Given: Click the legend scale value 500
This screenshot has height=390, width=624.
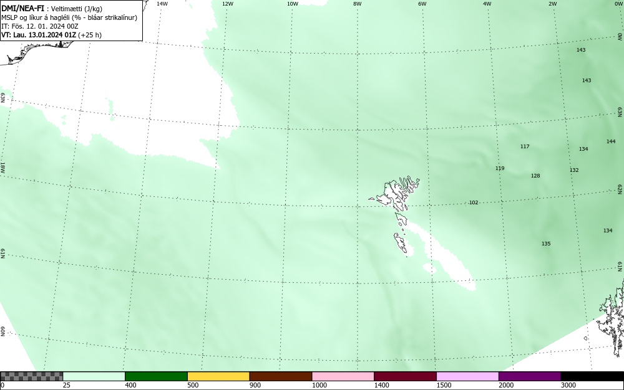Looking at the screenshot, I should tap(193, 385).
